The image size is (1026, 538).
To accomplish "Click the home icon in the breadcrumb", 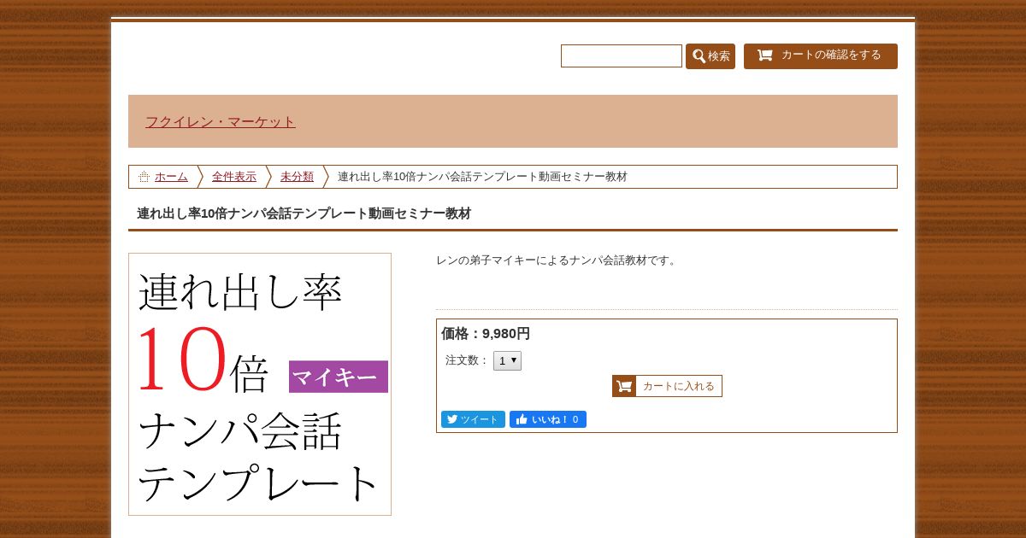I will 144,177.
